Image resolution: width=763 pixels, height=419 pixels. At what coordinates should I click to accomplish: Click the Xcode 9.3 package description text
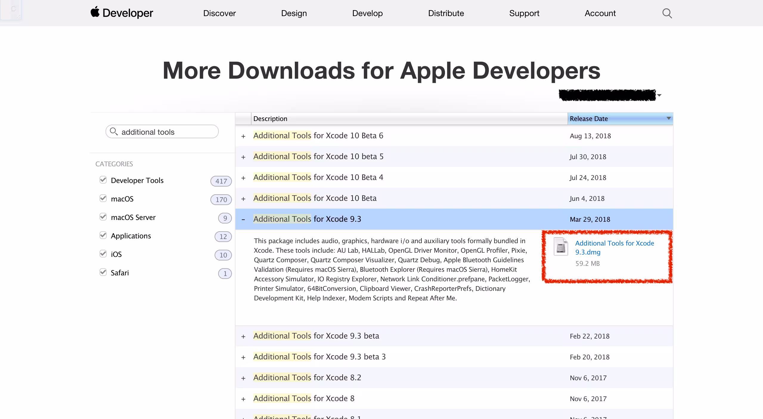click(392, 269)
